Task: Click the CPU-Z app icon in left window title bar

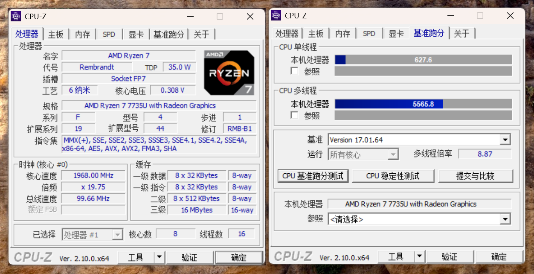Action: pyautogui.click(x=16, y=17)
